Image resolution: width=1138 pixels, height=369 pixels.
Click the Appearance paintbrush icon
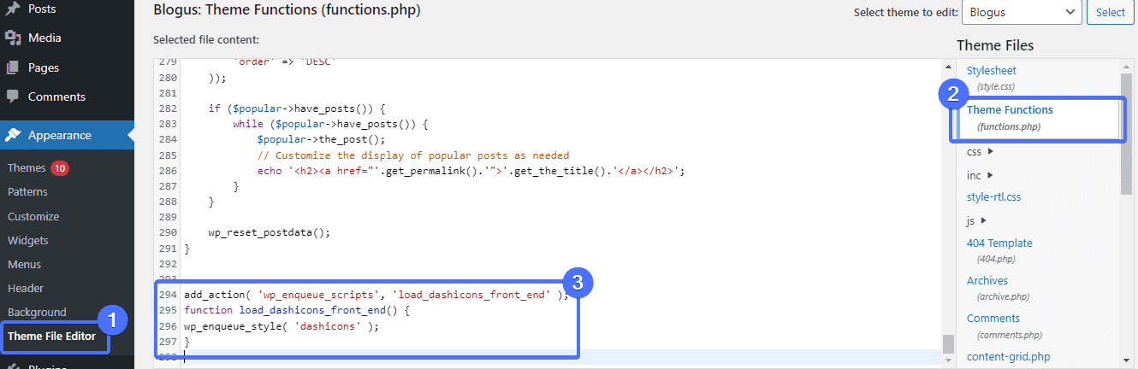[x=13, y=135]
